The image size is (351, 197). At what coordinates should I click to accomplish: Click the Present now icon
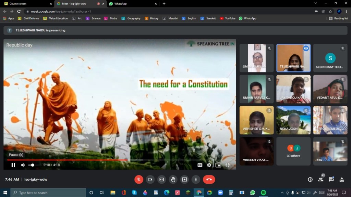click(x=184, y=179)
